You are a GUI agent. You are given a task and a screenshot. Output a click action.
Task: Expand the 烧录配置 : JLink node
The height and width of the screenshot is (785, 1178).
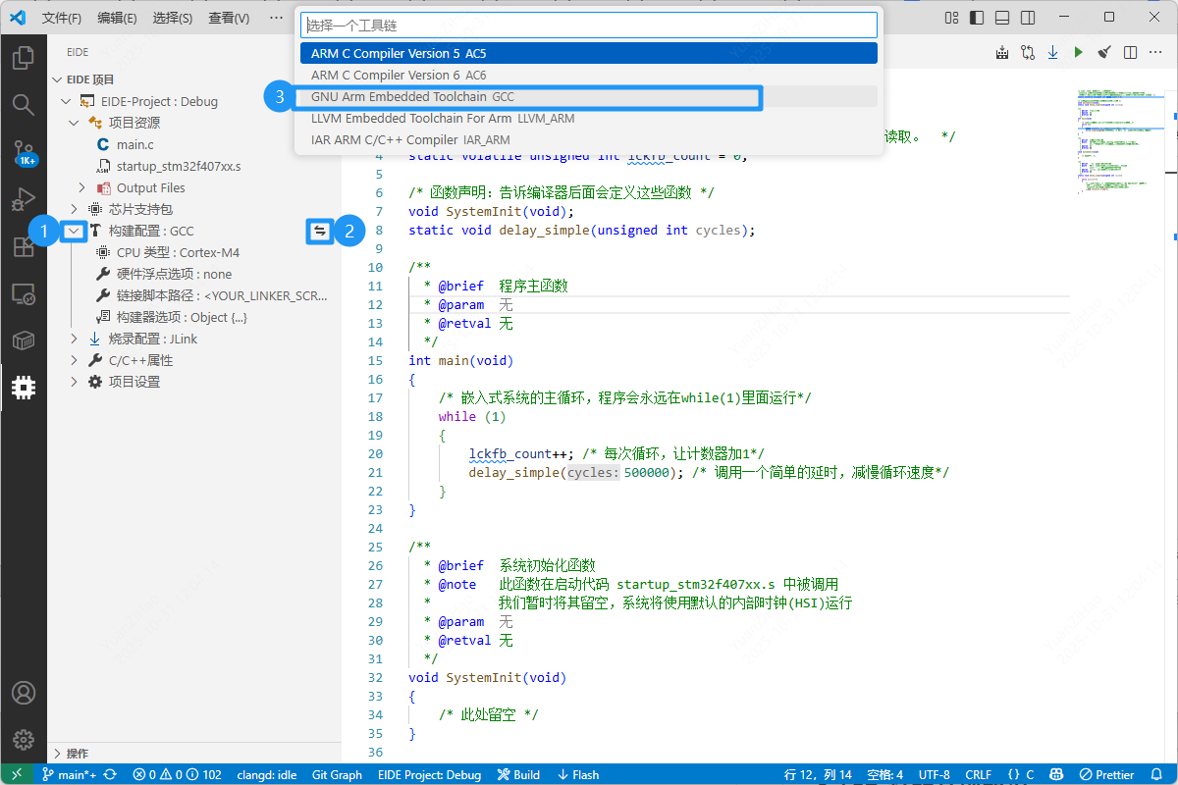(x=74, y=339)
